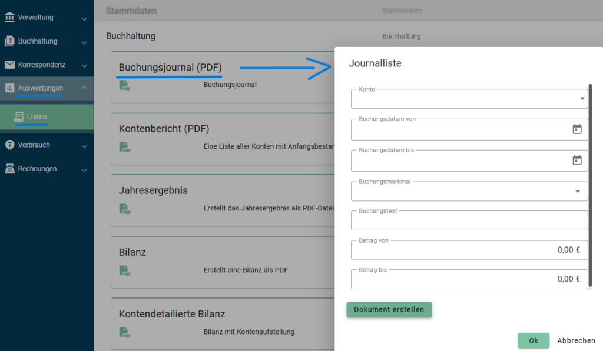Open calendar picker for Buchungsdatum bis
The image size is (603, 351).
[x=577, y=161]
